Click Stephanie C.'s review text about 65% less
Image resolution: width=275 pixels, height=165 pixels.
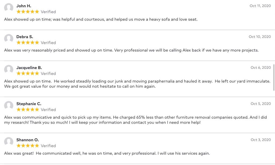[135, 120]
